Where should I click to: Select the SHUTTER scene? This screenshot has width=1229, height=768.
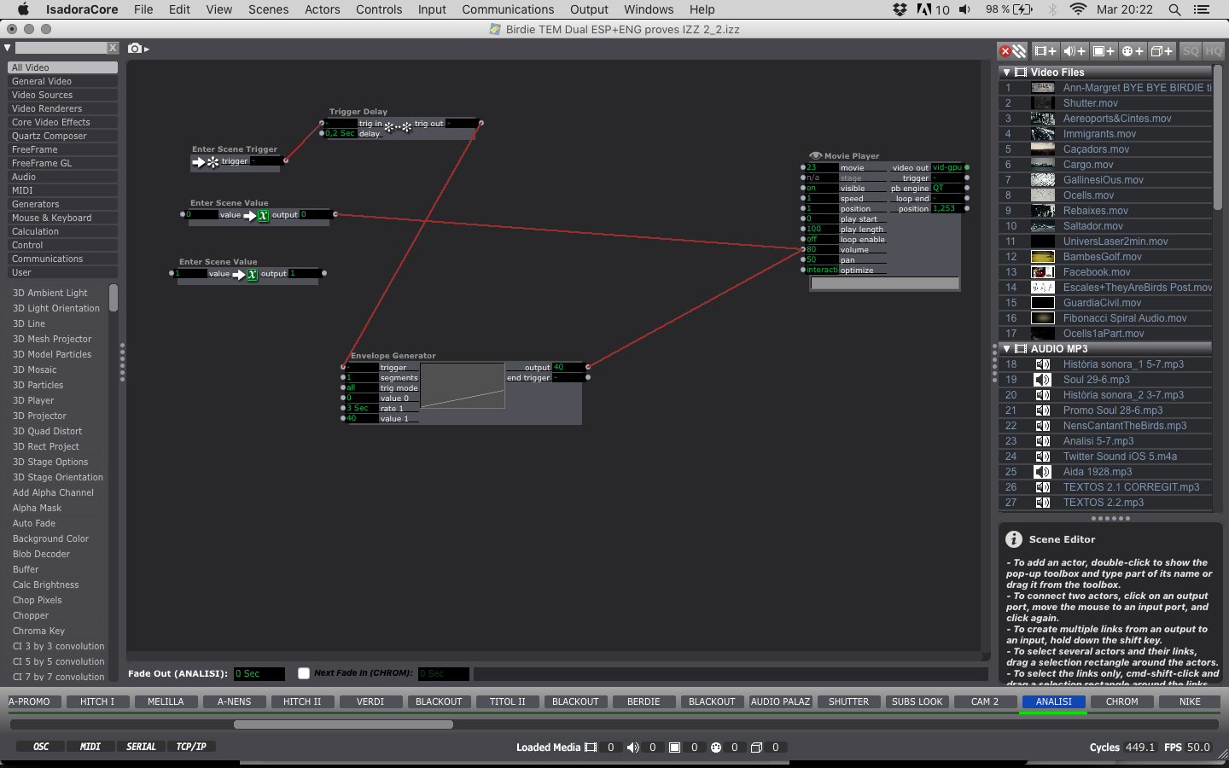tap(848, 701)
